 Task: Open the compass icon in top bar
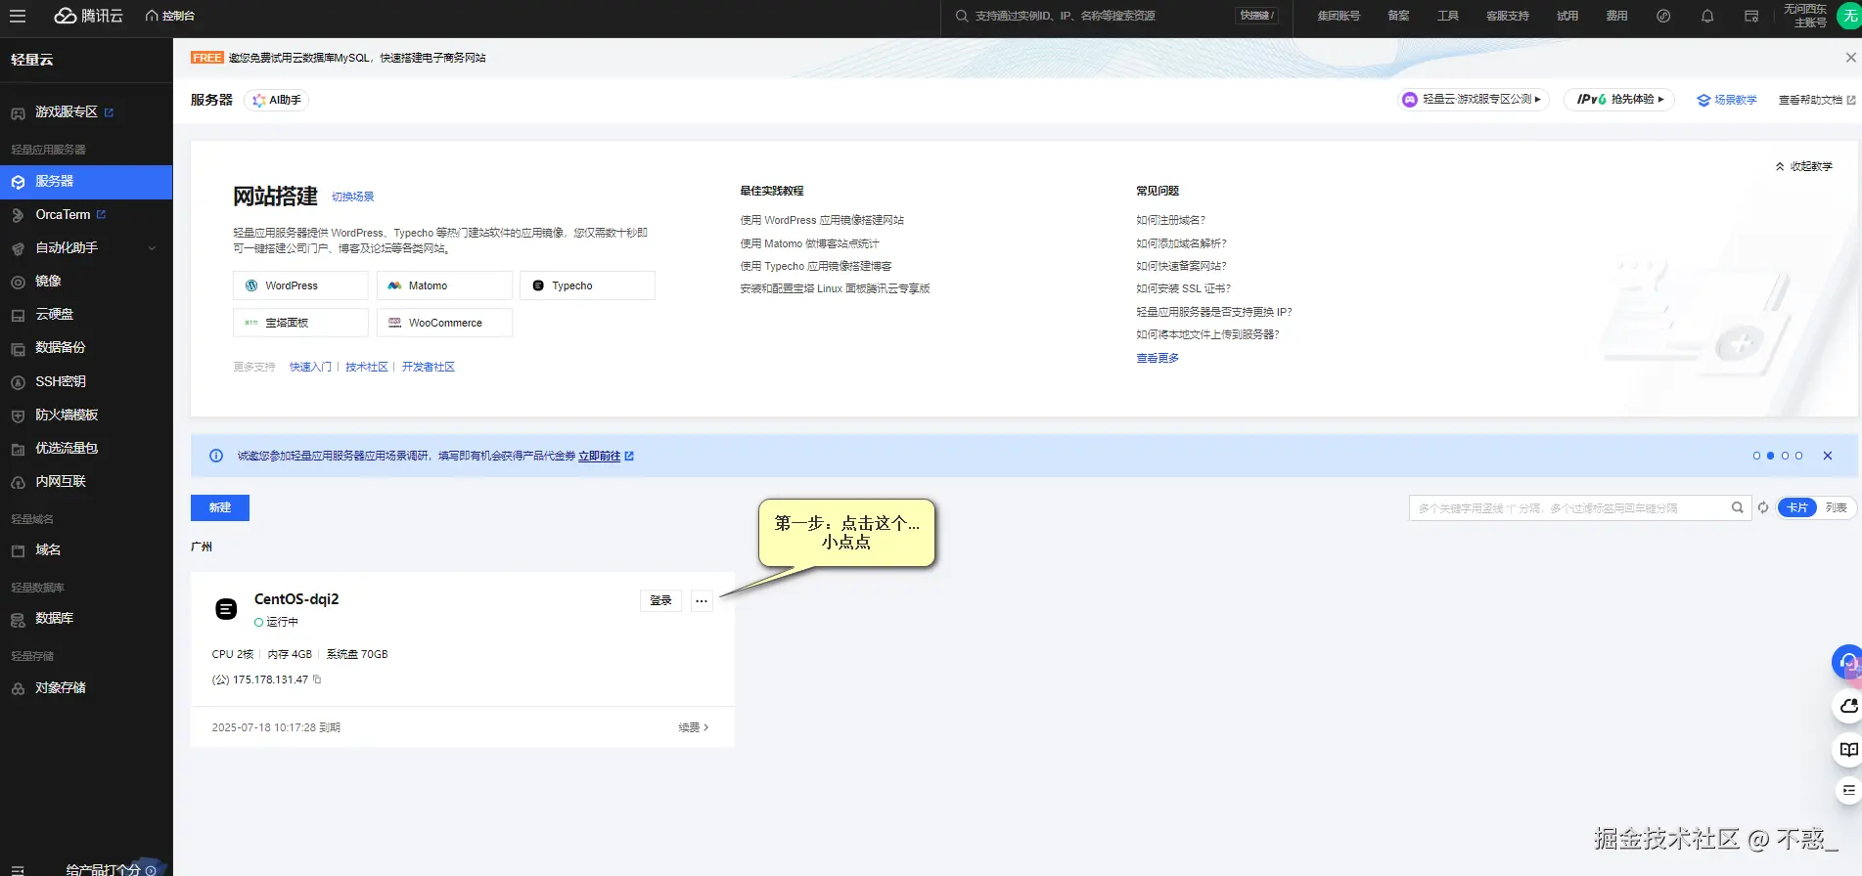pyautogui.click(x=1663, y=16)
